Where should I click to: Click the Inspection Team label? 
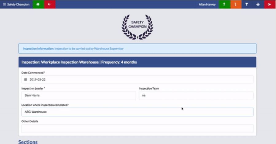tap(149, 88)
